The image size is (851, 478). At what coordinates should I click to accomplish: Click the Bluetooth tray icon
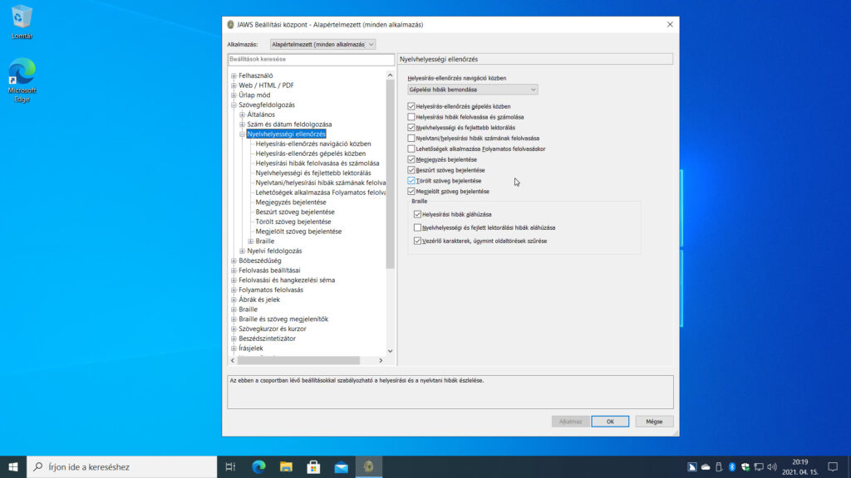click(731, 466)
